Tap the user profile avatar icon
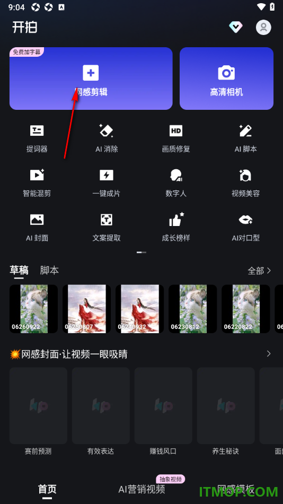 (x=263, y=27)
